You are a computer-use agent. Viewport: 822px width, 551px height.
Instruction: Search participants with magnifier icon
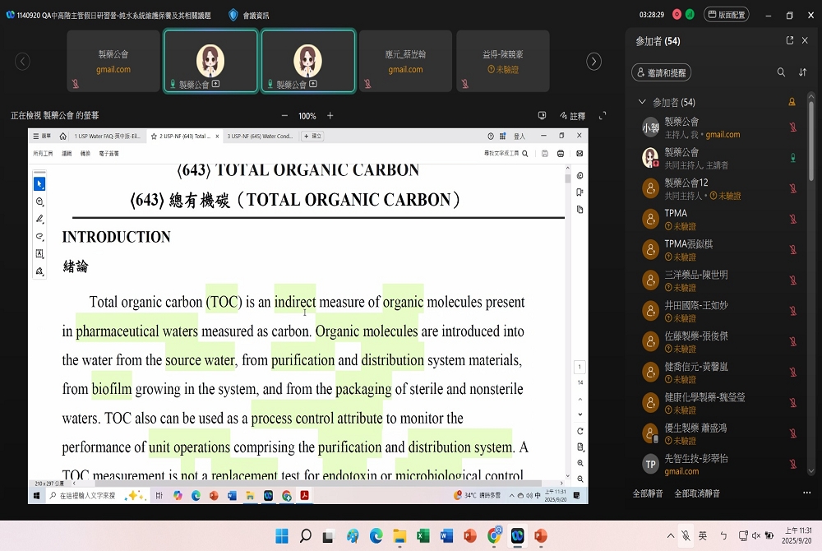[781, 72]
